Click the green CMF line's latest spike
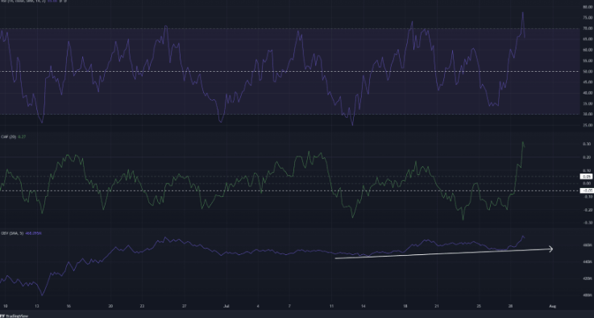This screenshot has height=318, width=594. pyautogui.click(x=523, y=143)
